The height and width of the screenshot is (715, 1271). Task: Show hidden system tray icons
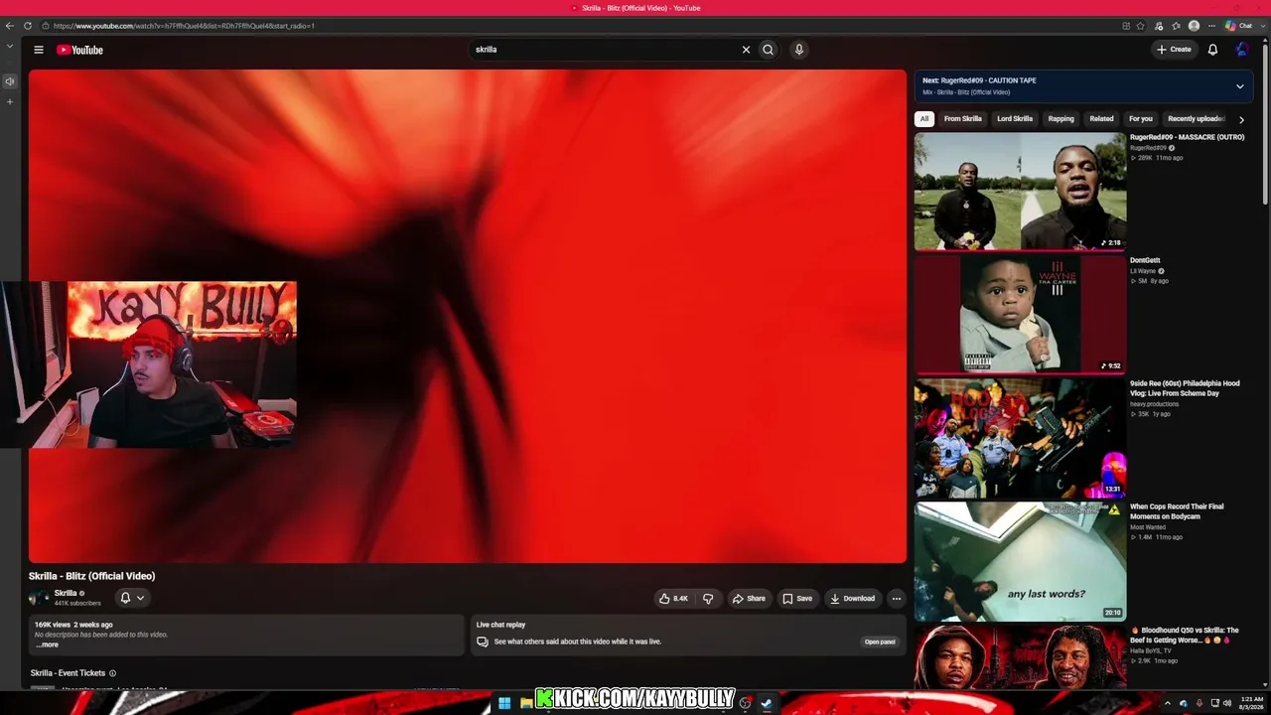(x=1167, y=703)
